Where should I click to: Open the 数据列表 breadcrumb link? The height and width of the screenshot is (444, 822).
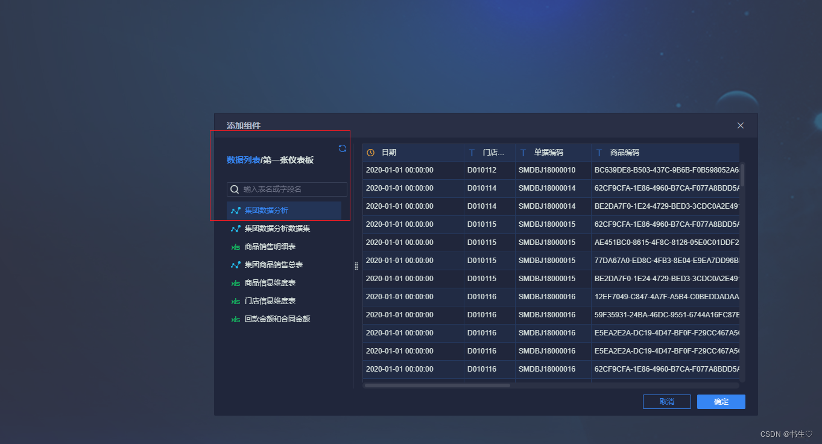[244, 160]
